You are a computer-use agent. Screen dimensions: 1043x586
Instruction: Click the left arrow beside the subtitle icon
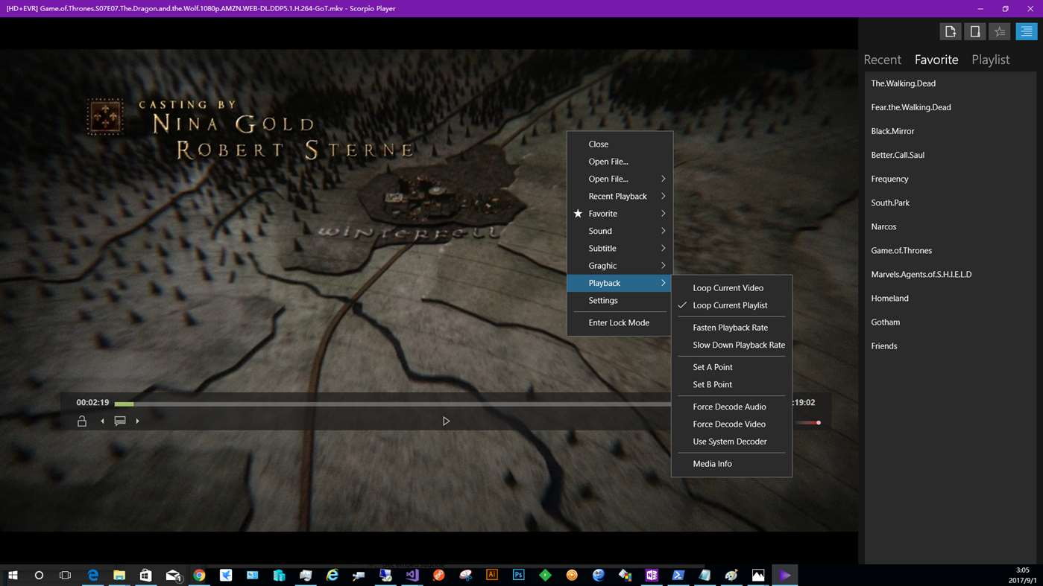coord(102,421)
